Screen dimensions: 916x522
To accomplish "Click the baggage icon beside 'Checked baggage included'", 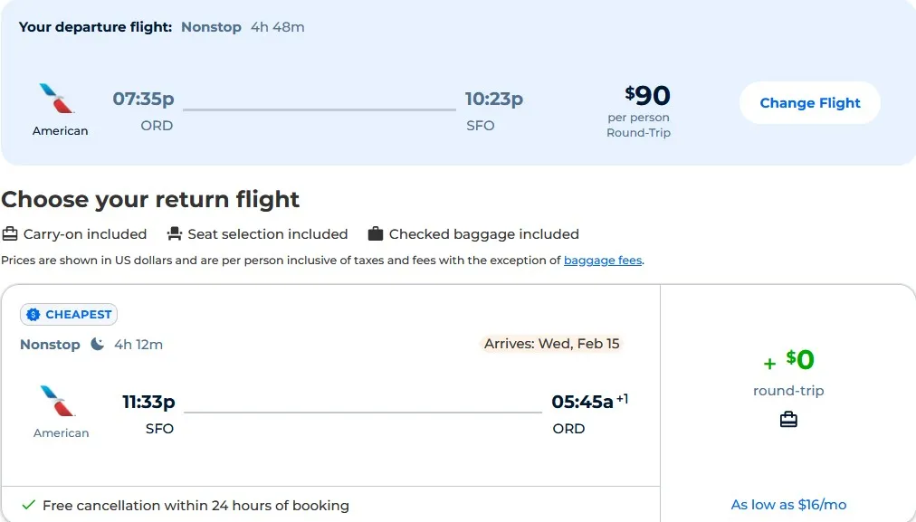I will [375, 233].
